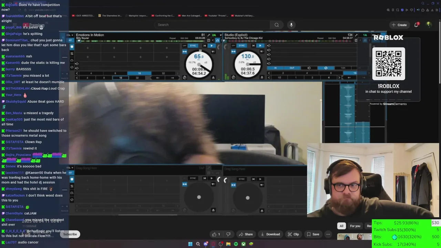Open Xbox app from the taskbar
The image size is (441, 248).
pos(243,244)
